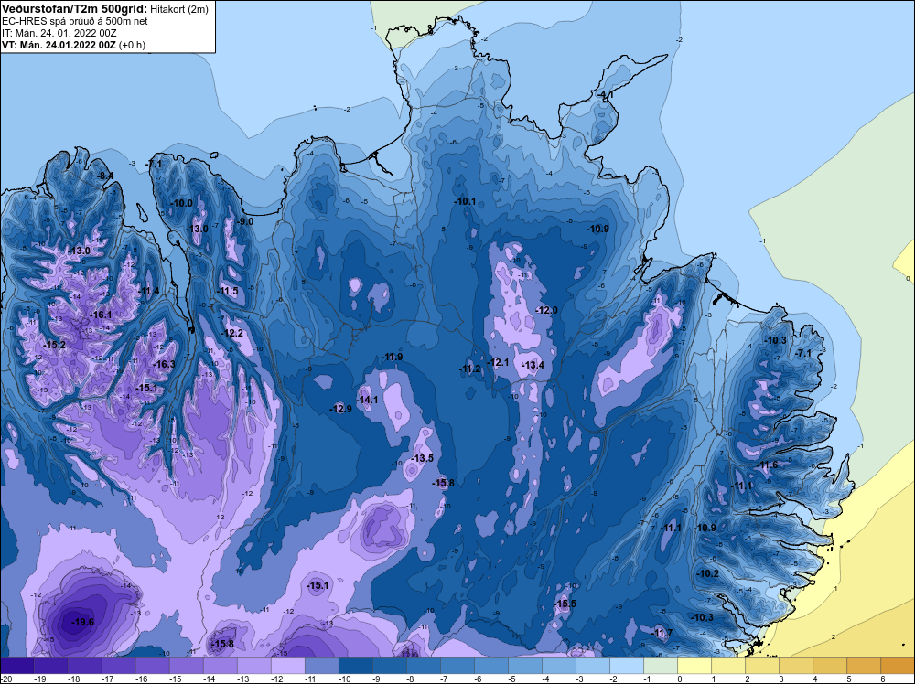
Task: Select the orange swatch at 6 on the color scale
Action: 898,666
